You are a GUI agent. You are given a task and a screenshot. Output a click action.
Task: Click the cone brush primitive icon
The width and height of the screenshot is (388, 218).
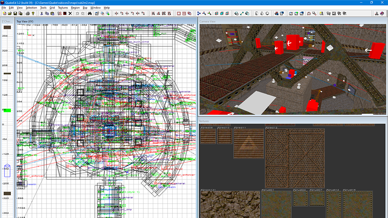click(262, 13)
